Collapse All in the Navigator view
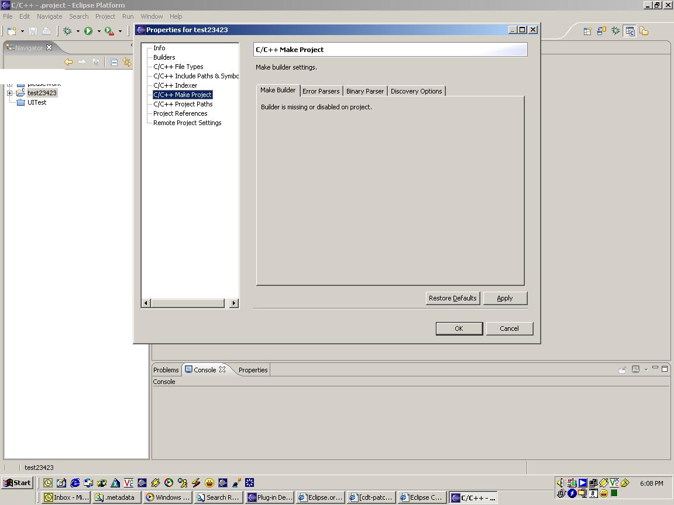The width and height of the screenshot is (674, 505). (x=114, y=63)
